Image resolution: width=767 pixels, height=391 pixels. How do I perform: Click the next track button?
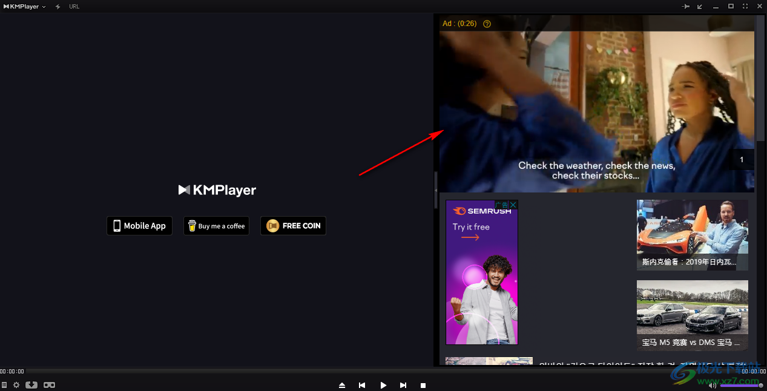click(403, 385)
